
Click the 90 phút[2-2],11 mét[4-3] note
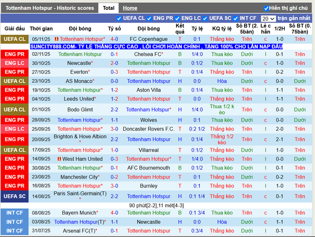156,206
